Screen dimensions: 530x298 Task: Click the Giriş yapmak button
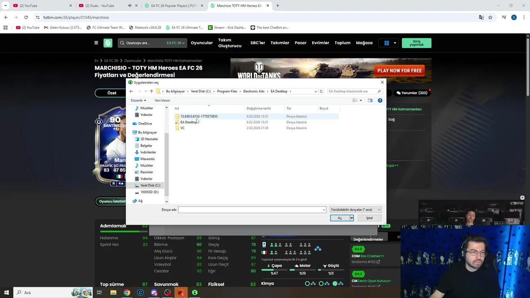coord(417,43)
